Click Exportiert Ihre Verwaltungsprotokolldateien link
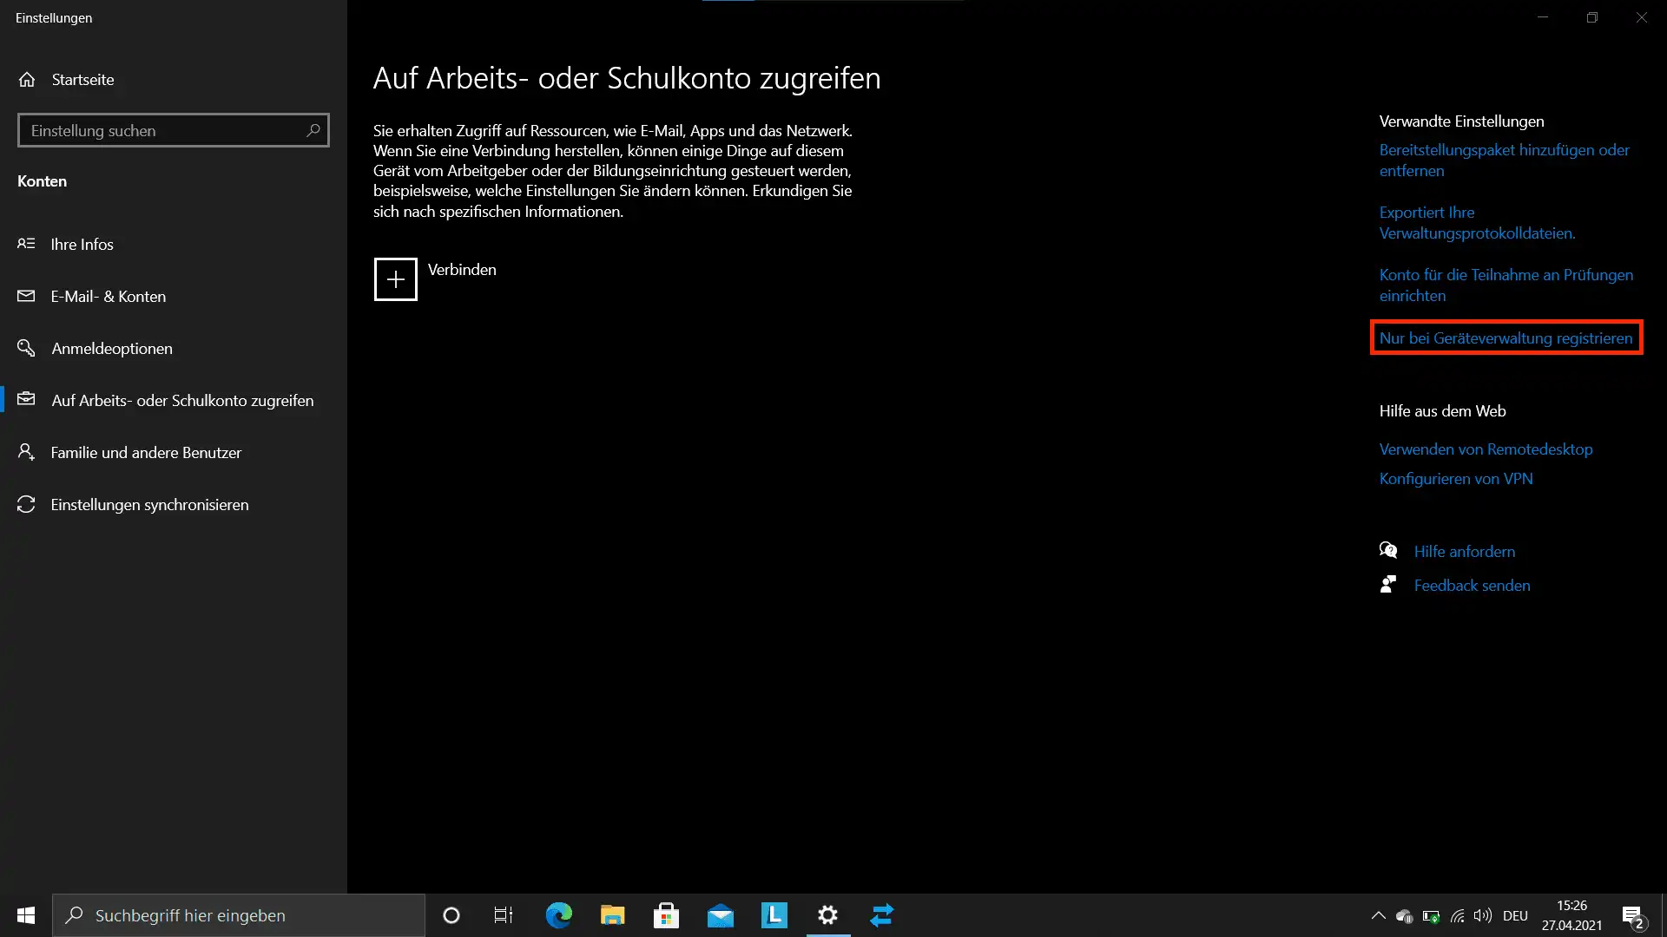 [x=1477, y=223]
